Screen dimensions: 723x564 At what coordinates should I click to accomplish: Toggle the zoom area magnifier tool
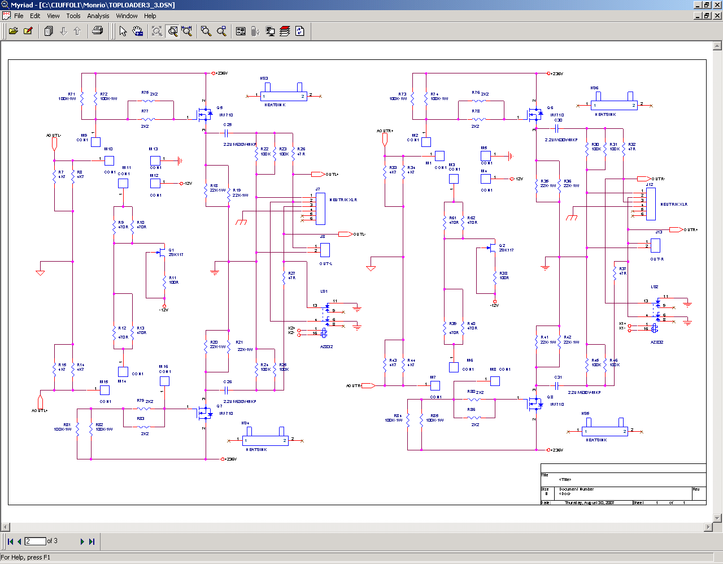(x=173, y=31)
